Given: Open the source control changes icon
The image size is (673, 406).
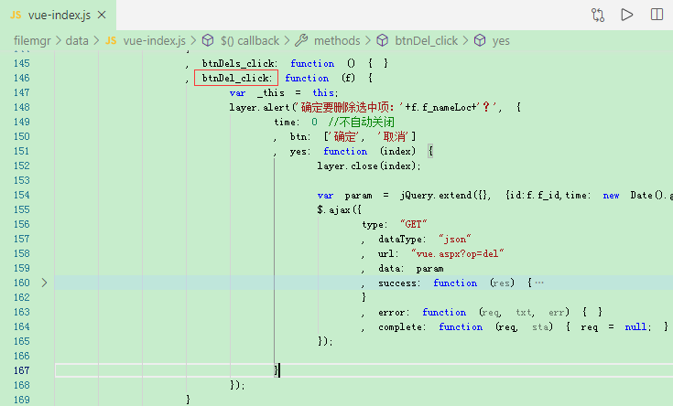Looking at the screenshot, I should (598, 15).
